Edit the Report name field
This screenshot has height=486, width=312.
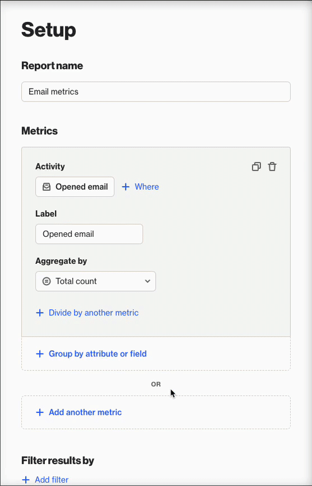pos(156,91)
